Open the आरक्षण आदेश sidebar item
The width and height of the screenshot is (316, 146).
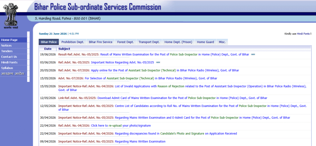tap(14, 74)
